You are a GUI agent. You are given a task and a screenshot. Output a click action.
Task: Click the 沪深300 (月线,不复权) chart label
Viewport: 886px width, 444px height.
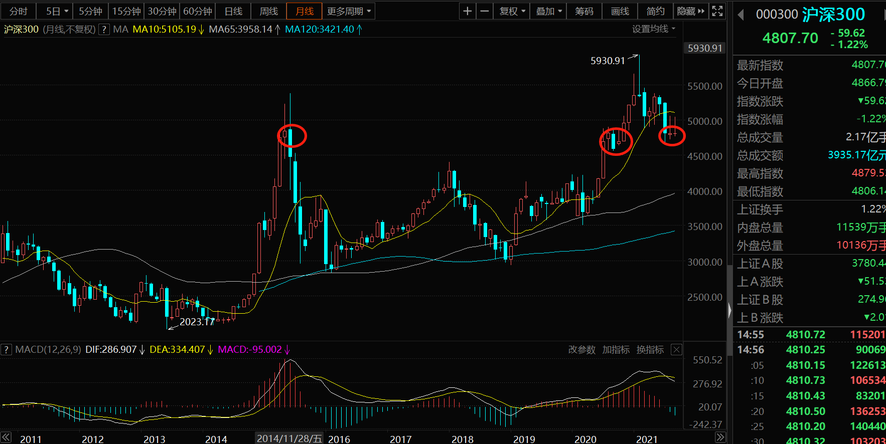coord(50,30)
